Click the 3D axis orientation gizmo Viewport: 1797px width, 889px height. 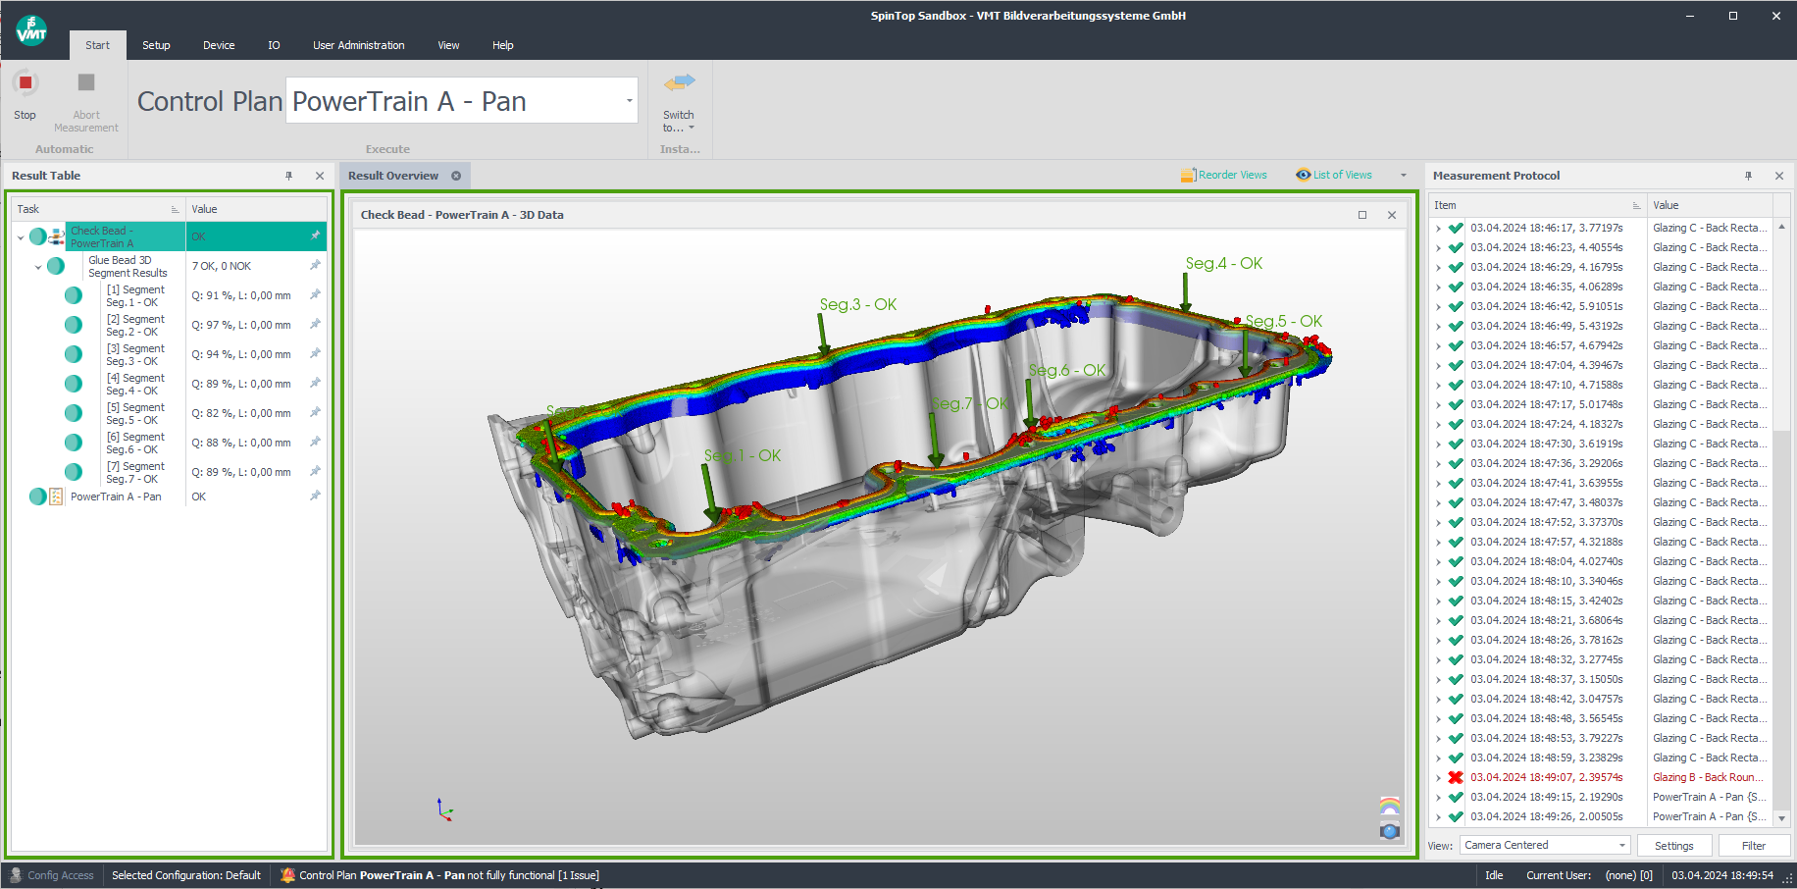point(444,810)
